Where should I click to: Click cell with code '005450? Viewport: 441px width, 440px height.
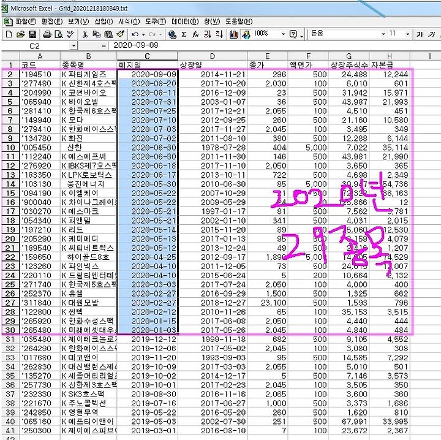click(x=40, y=148)
